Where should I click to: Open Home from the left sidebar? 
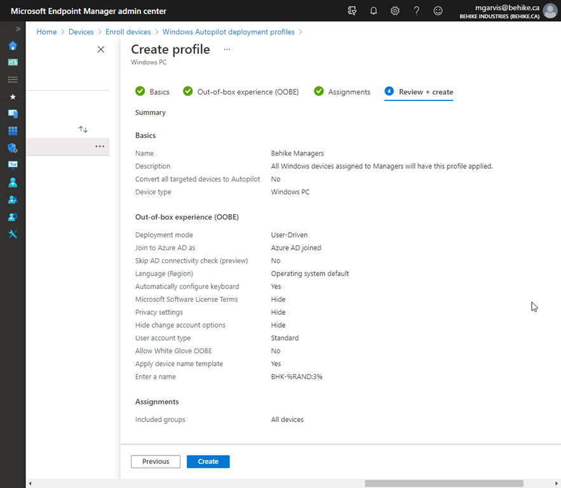click(x=12, y=46)
